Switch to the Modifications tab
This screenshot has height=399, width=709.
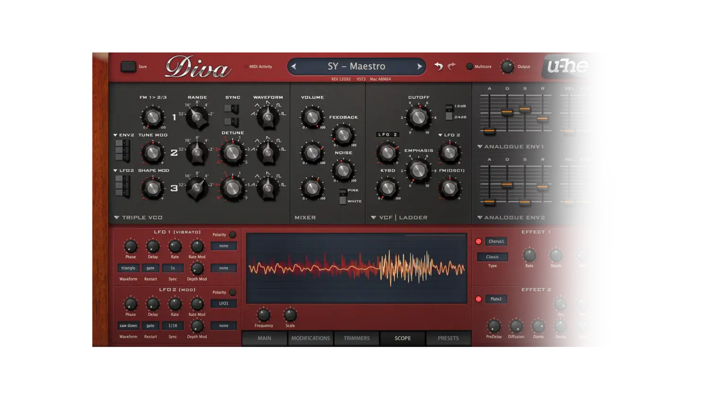tap(311, 338)
